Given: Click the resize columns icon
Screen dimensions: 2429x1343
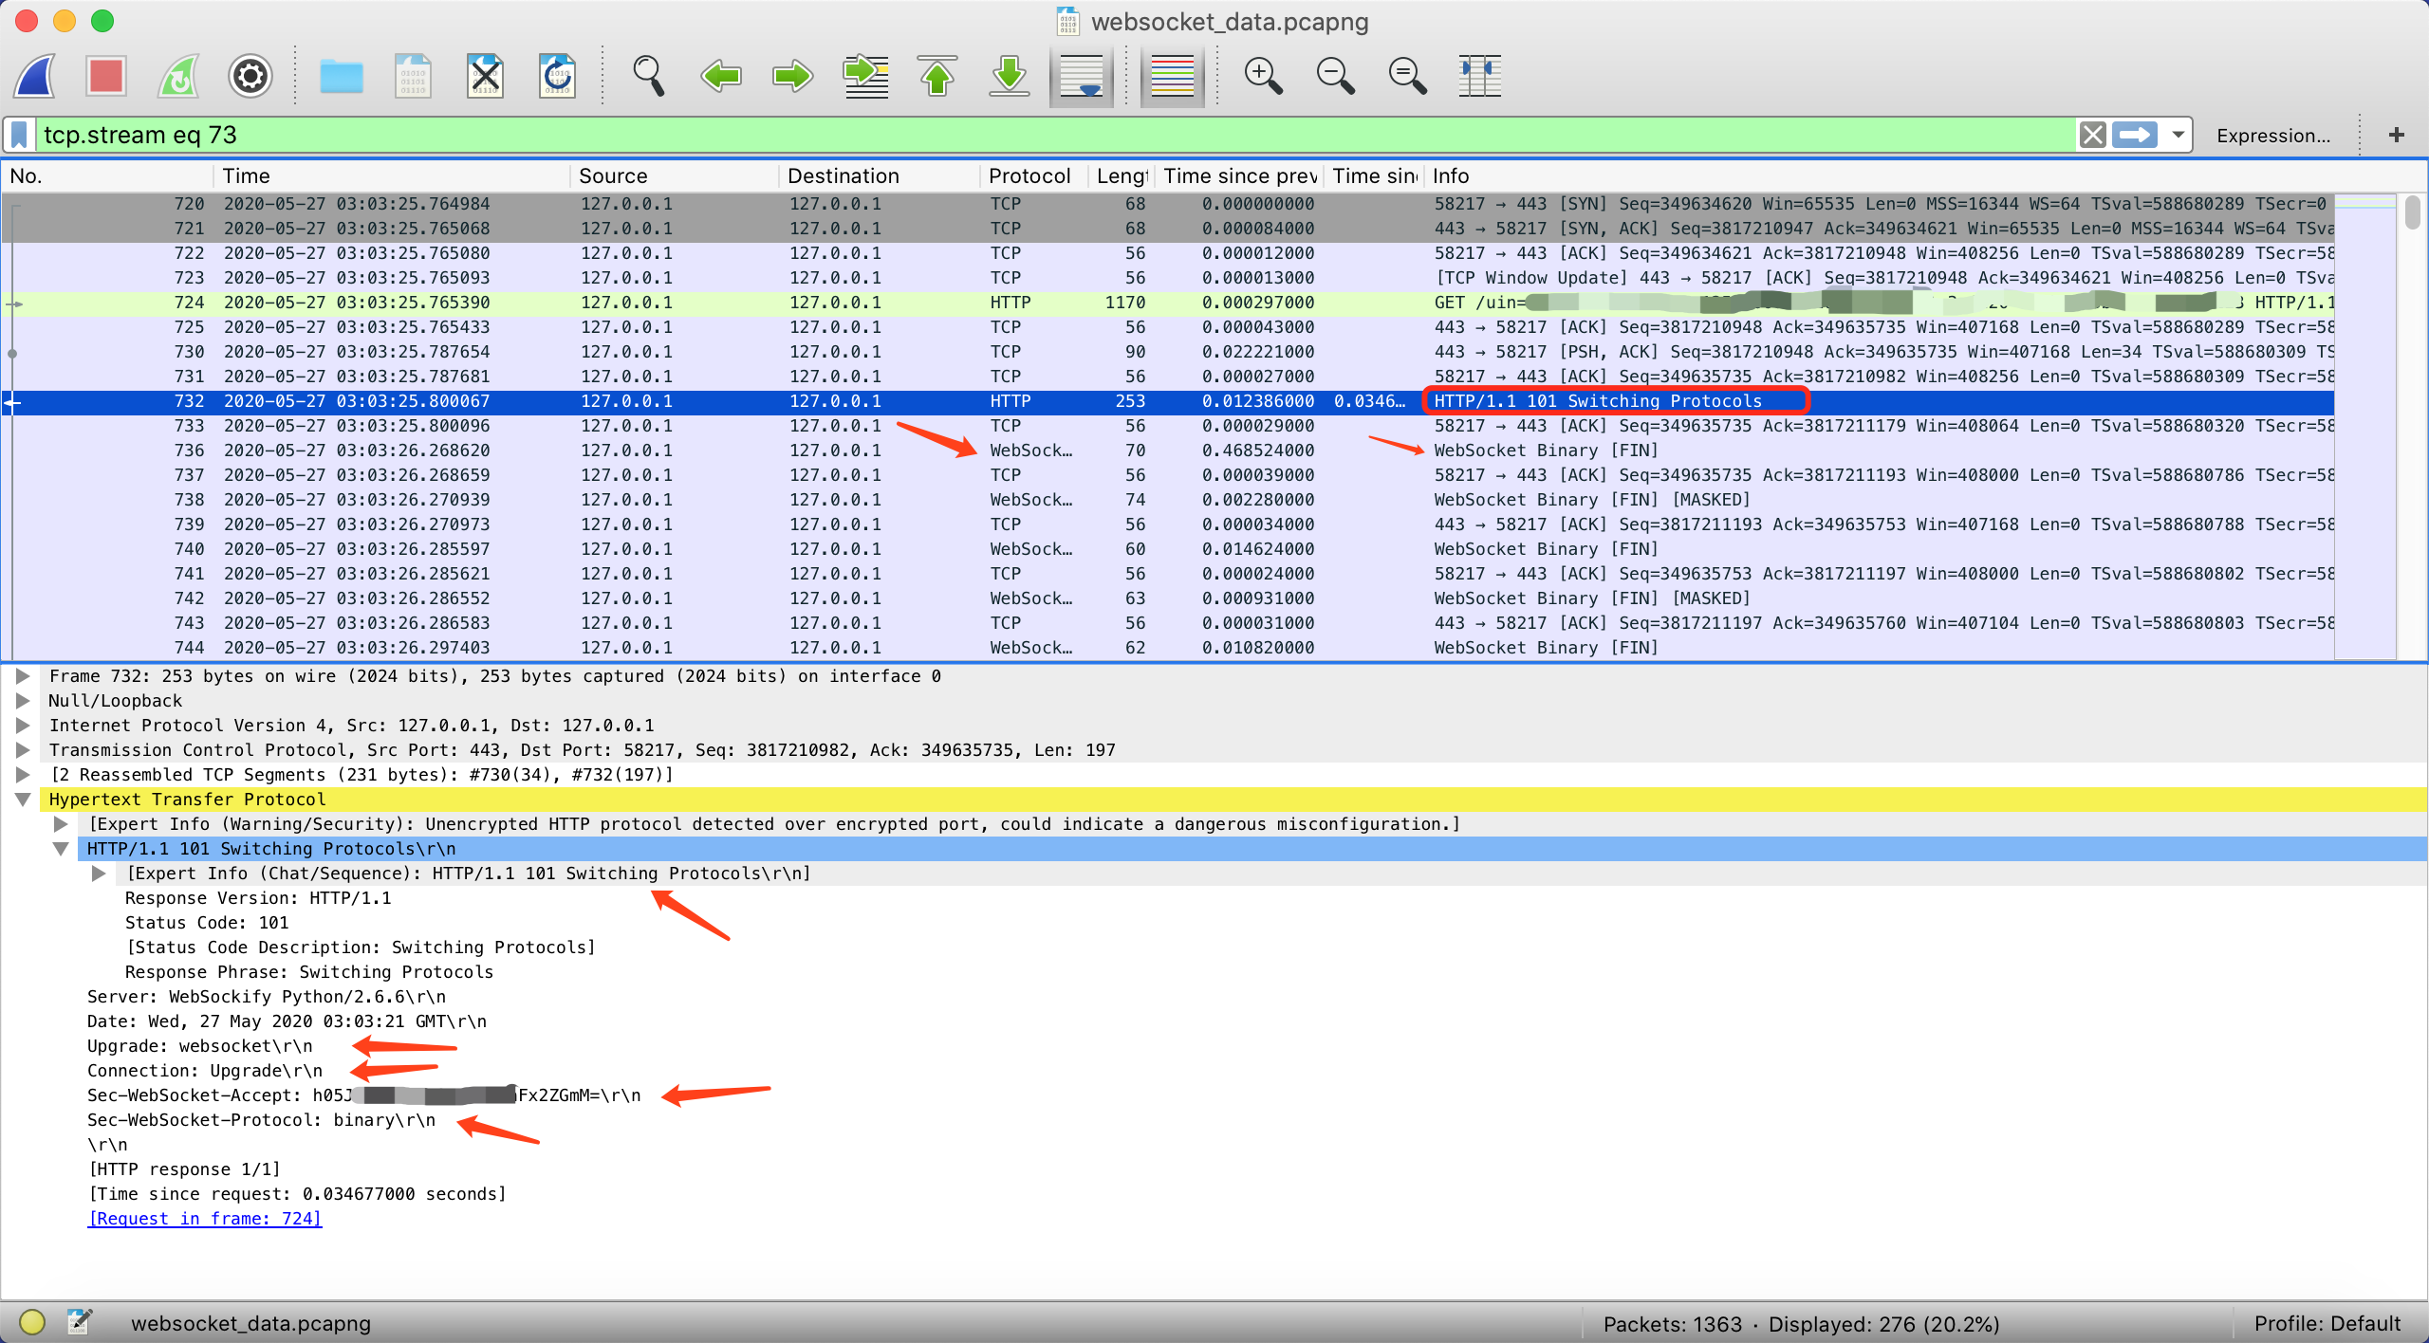Looking at the screenshot, I should click(x=1479, y=76).
